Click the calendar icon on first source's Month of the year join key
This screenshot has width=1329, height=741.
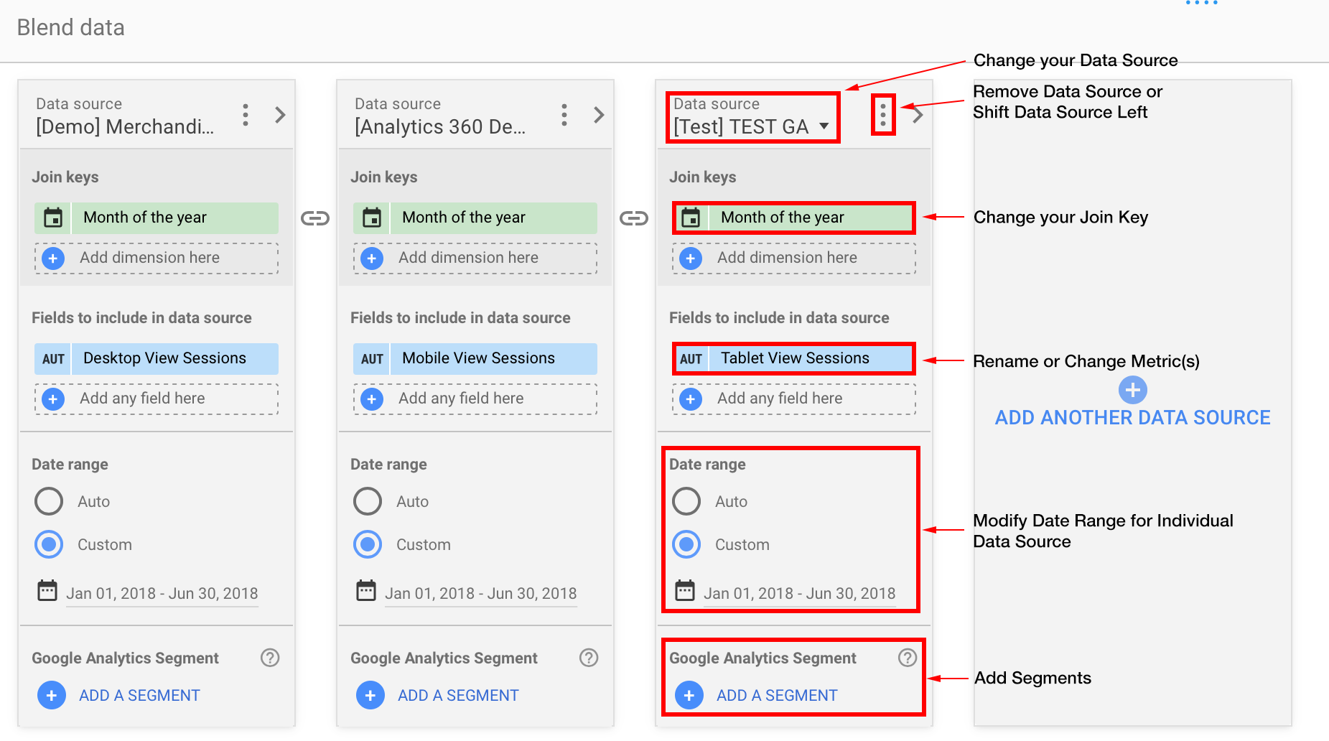click(x=53, y=217)
